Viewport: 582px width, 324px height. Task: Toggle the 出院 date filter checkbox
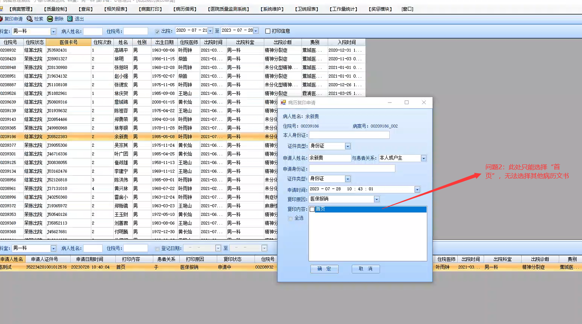[x=157, y=31]
